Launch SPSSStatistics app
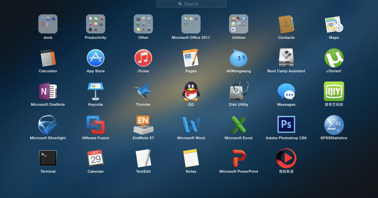 tap(334, 125)
